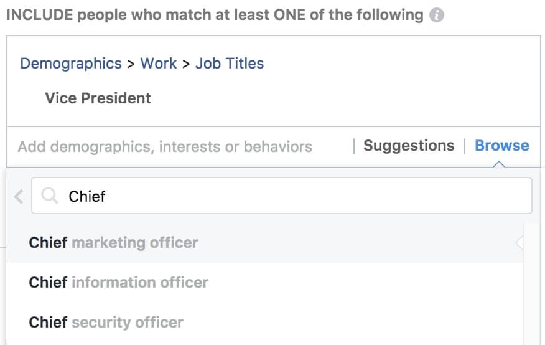This screenshot has width=545, height=345.
Task: Click the magnifying glass search icon
Action: (x=49, y=196)
